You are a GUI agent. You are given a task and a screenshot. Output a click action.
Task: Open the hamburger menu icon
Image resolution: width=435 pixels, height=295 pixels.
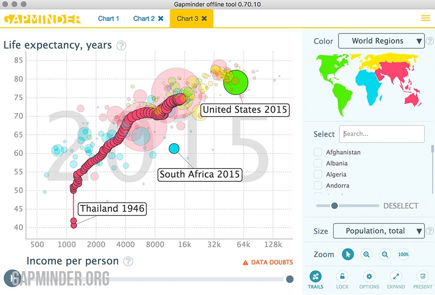[425, 18]
